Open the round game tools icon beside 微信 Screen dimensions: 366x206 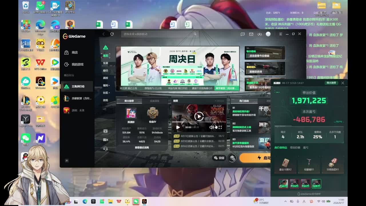pos(232,158)
